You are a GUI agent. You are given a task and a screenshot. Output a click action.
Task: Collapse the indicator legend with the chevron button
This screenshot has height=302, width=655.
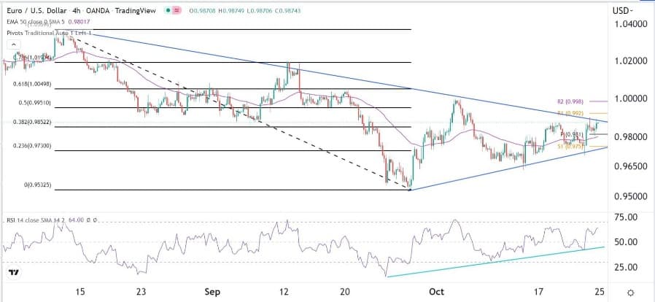(x=14, y=44)
